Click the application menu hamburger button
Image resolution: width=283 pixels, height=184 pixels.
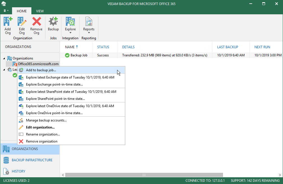pos(6,11)
